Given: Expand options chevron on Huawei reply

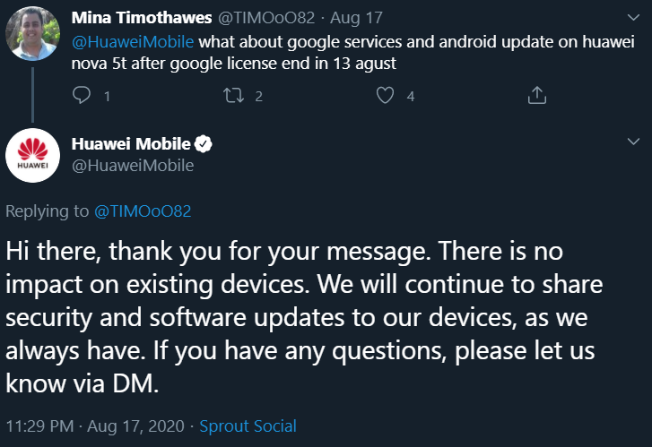Looking at the screenshot, I should 633,142.
